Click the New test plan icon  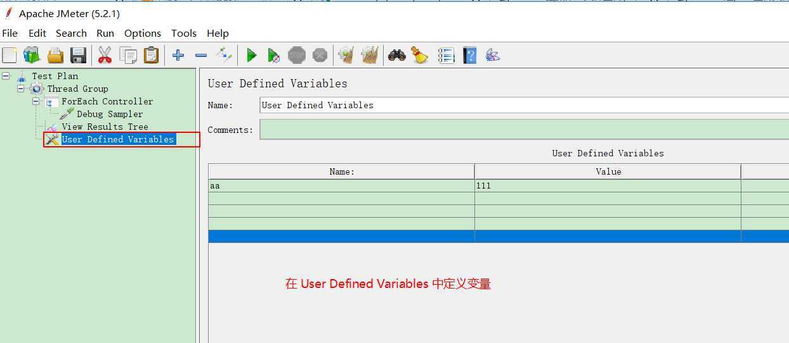click(10, 55)
